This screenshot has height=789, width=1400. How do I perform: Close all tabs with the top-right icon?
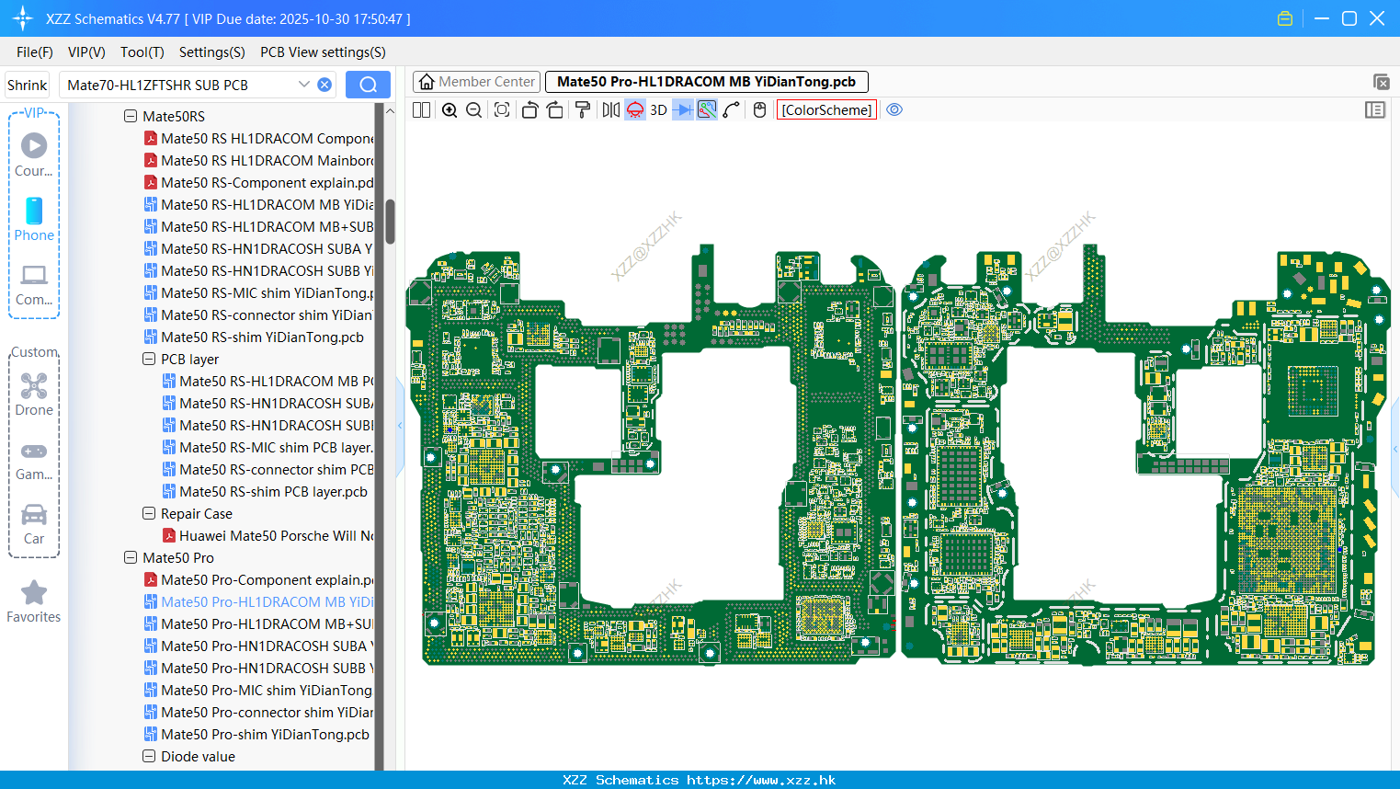click(x=1381, y=82)
